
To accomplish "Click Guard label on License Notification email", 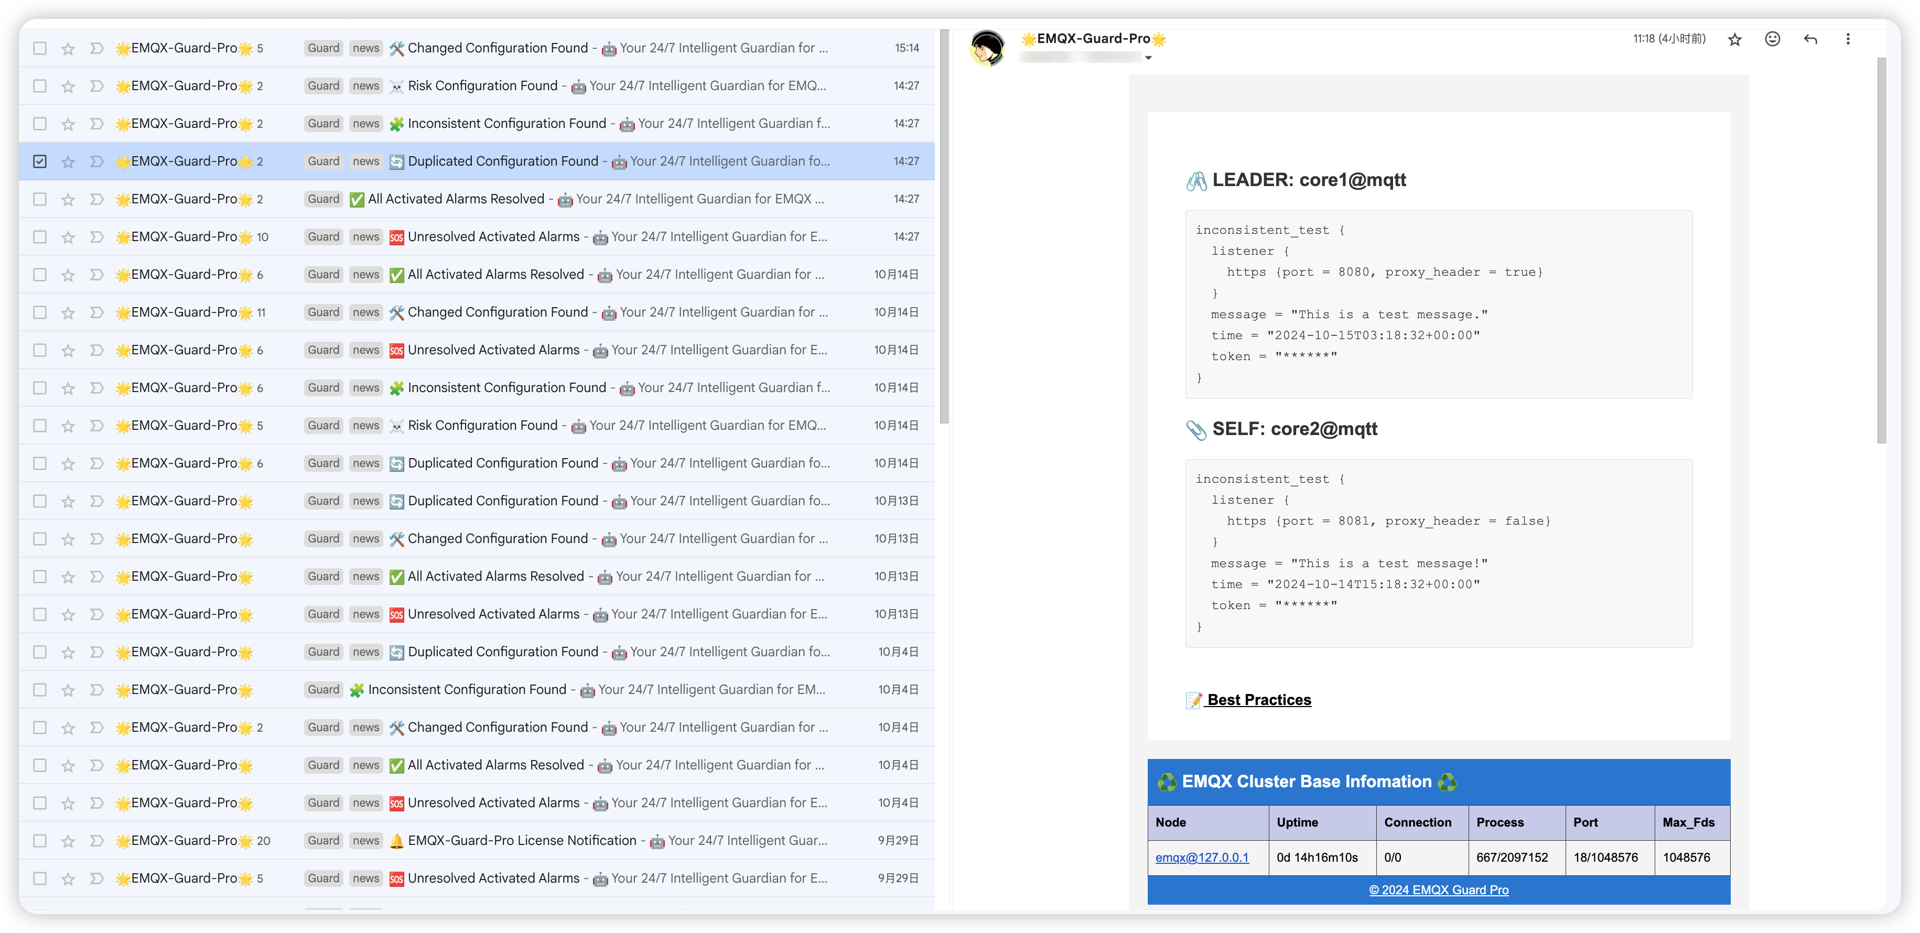I will pyautogui.click(x=323, y=841).
